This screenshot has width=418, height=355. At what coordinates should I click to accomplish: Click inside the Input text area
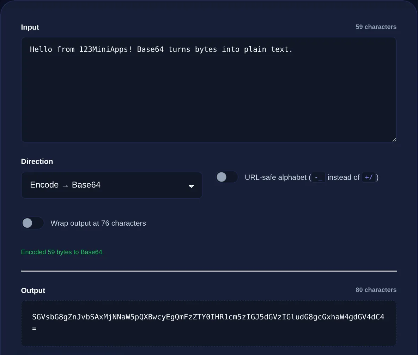point(209,90)
